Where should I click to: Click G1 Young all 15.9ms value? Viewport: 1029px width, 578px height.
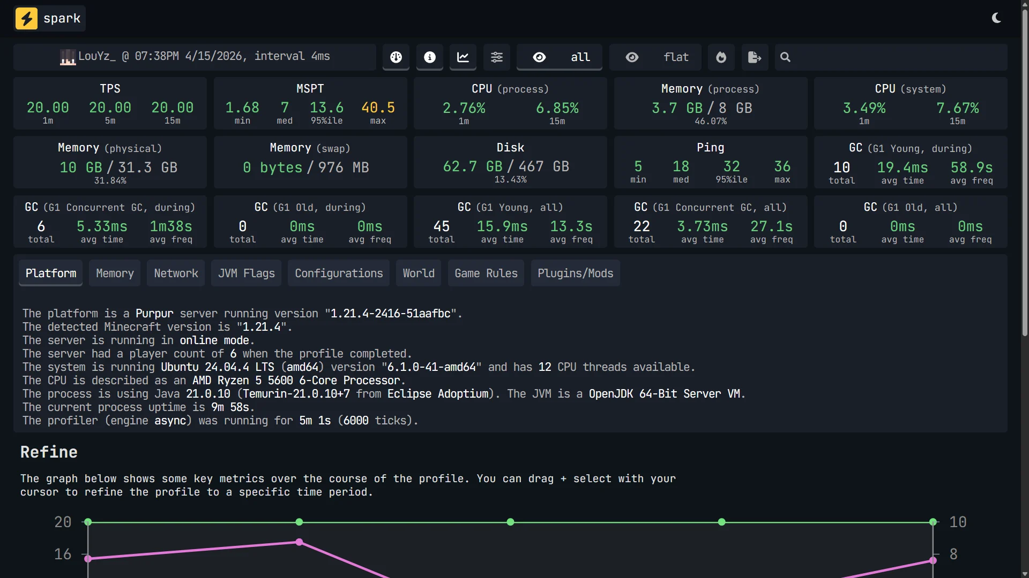pos(502,227)
